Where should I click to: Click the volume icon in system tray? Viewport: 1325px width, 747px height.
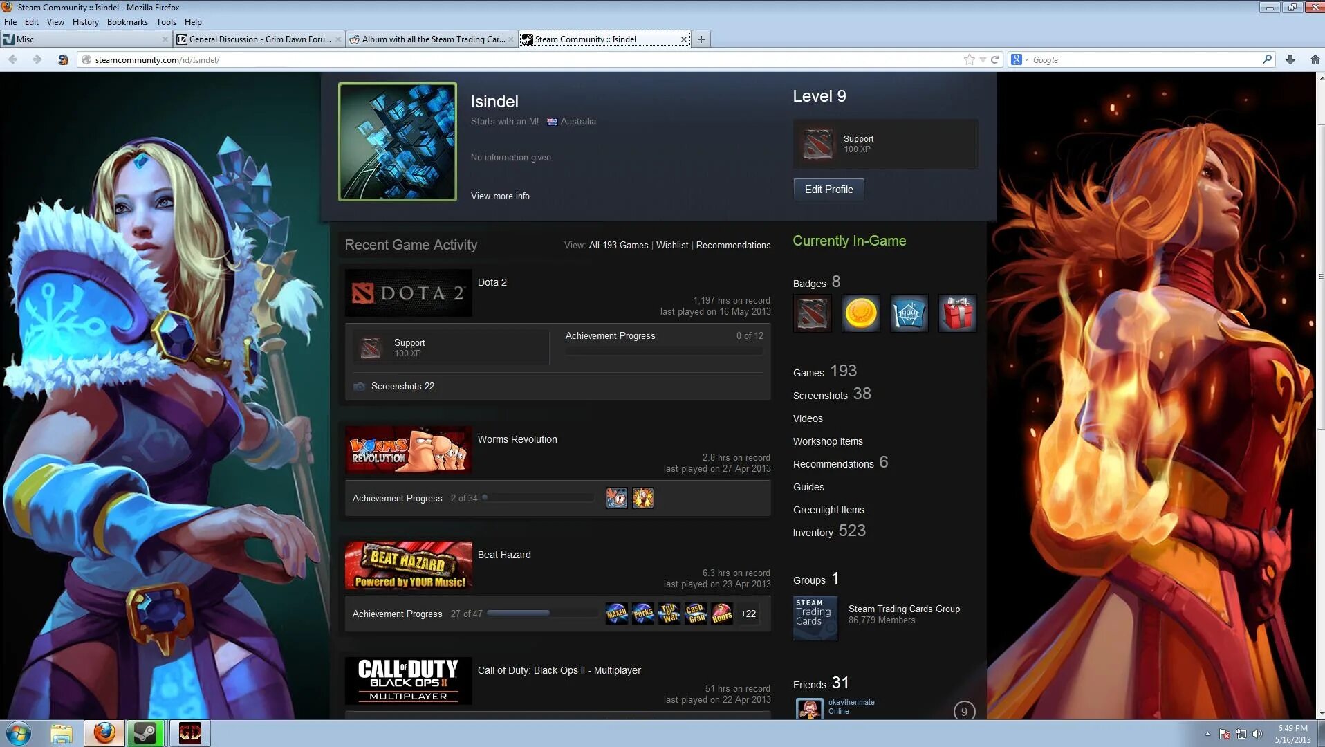[x=1257, y=734]
